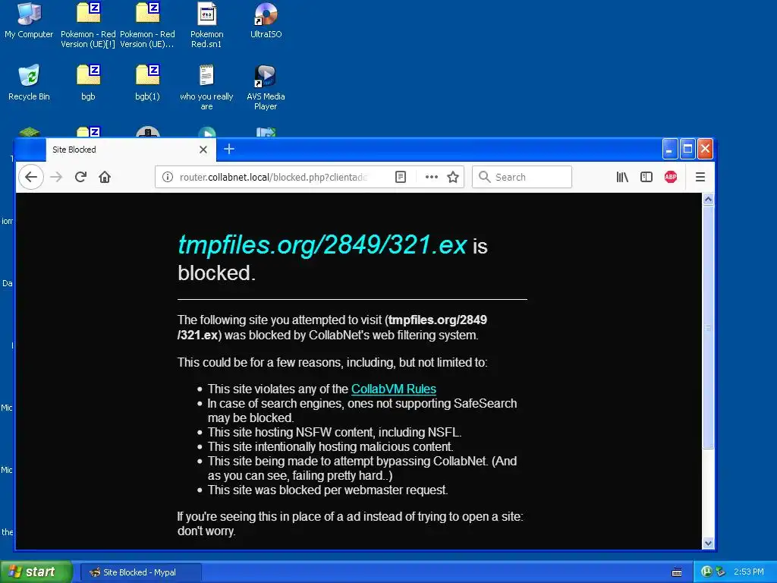The width and height of the screenshot is (777, 583).
Task: Open the Windows start menu
Action: tap(36, 572)
